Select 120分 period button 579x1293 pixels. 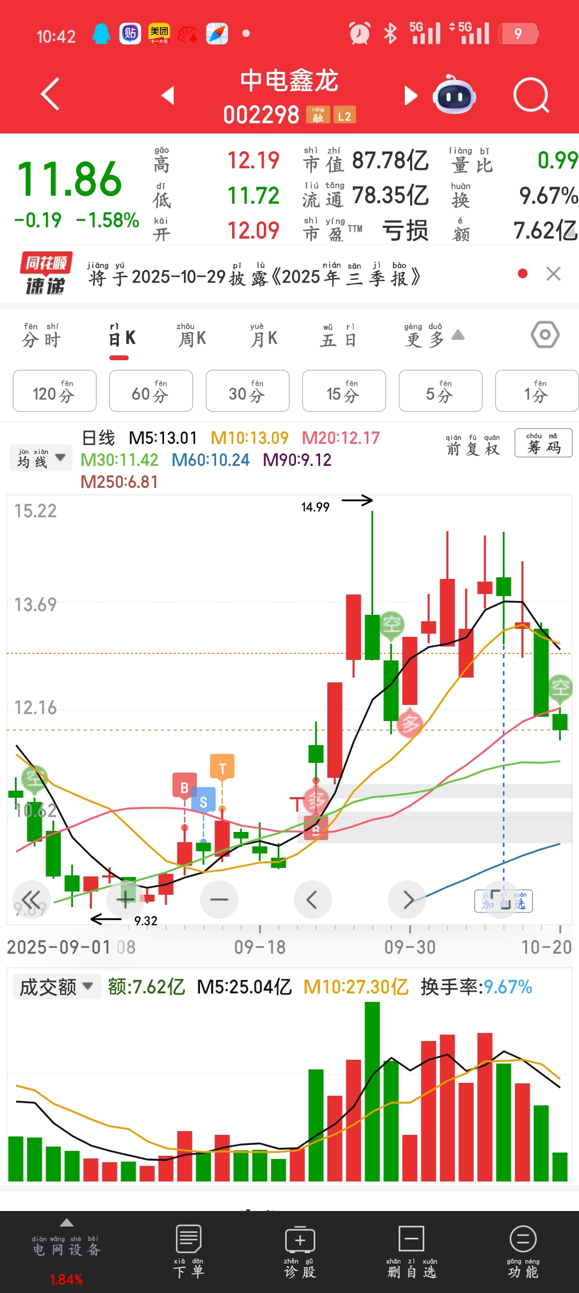click(x=55, y=391)
